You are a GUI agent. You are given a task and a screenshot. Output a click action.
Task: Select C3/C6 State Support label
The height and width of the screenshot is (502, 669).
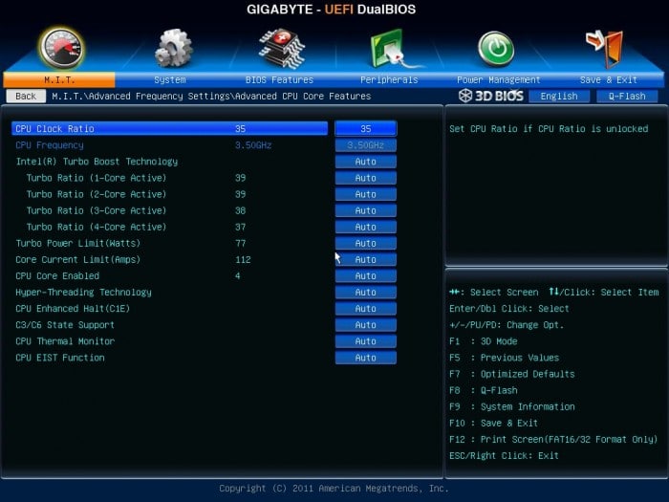pyautogui.click(x=65, y=325)
